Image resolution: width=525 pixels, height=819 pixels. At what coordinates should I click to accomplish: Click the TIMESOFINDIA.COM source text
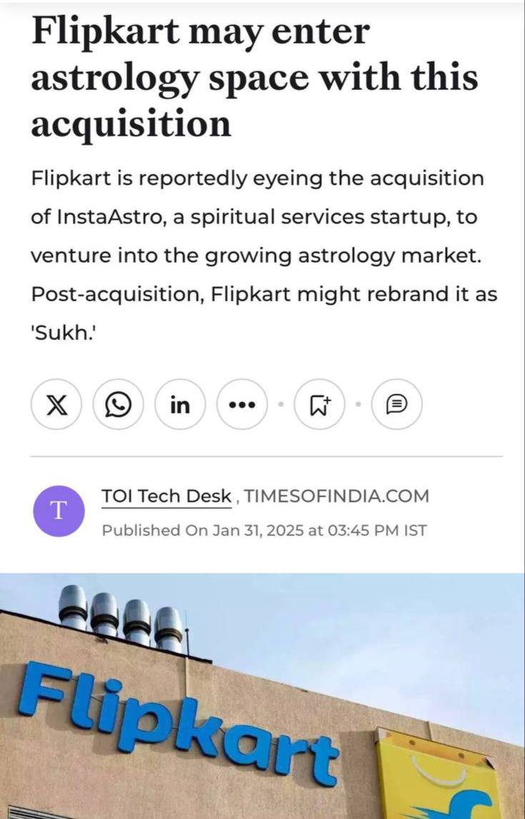pyautogui.click(x=337, y=496)
